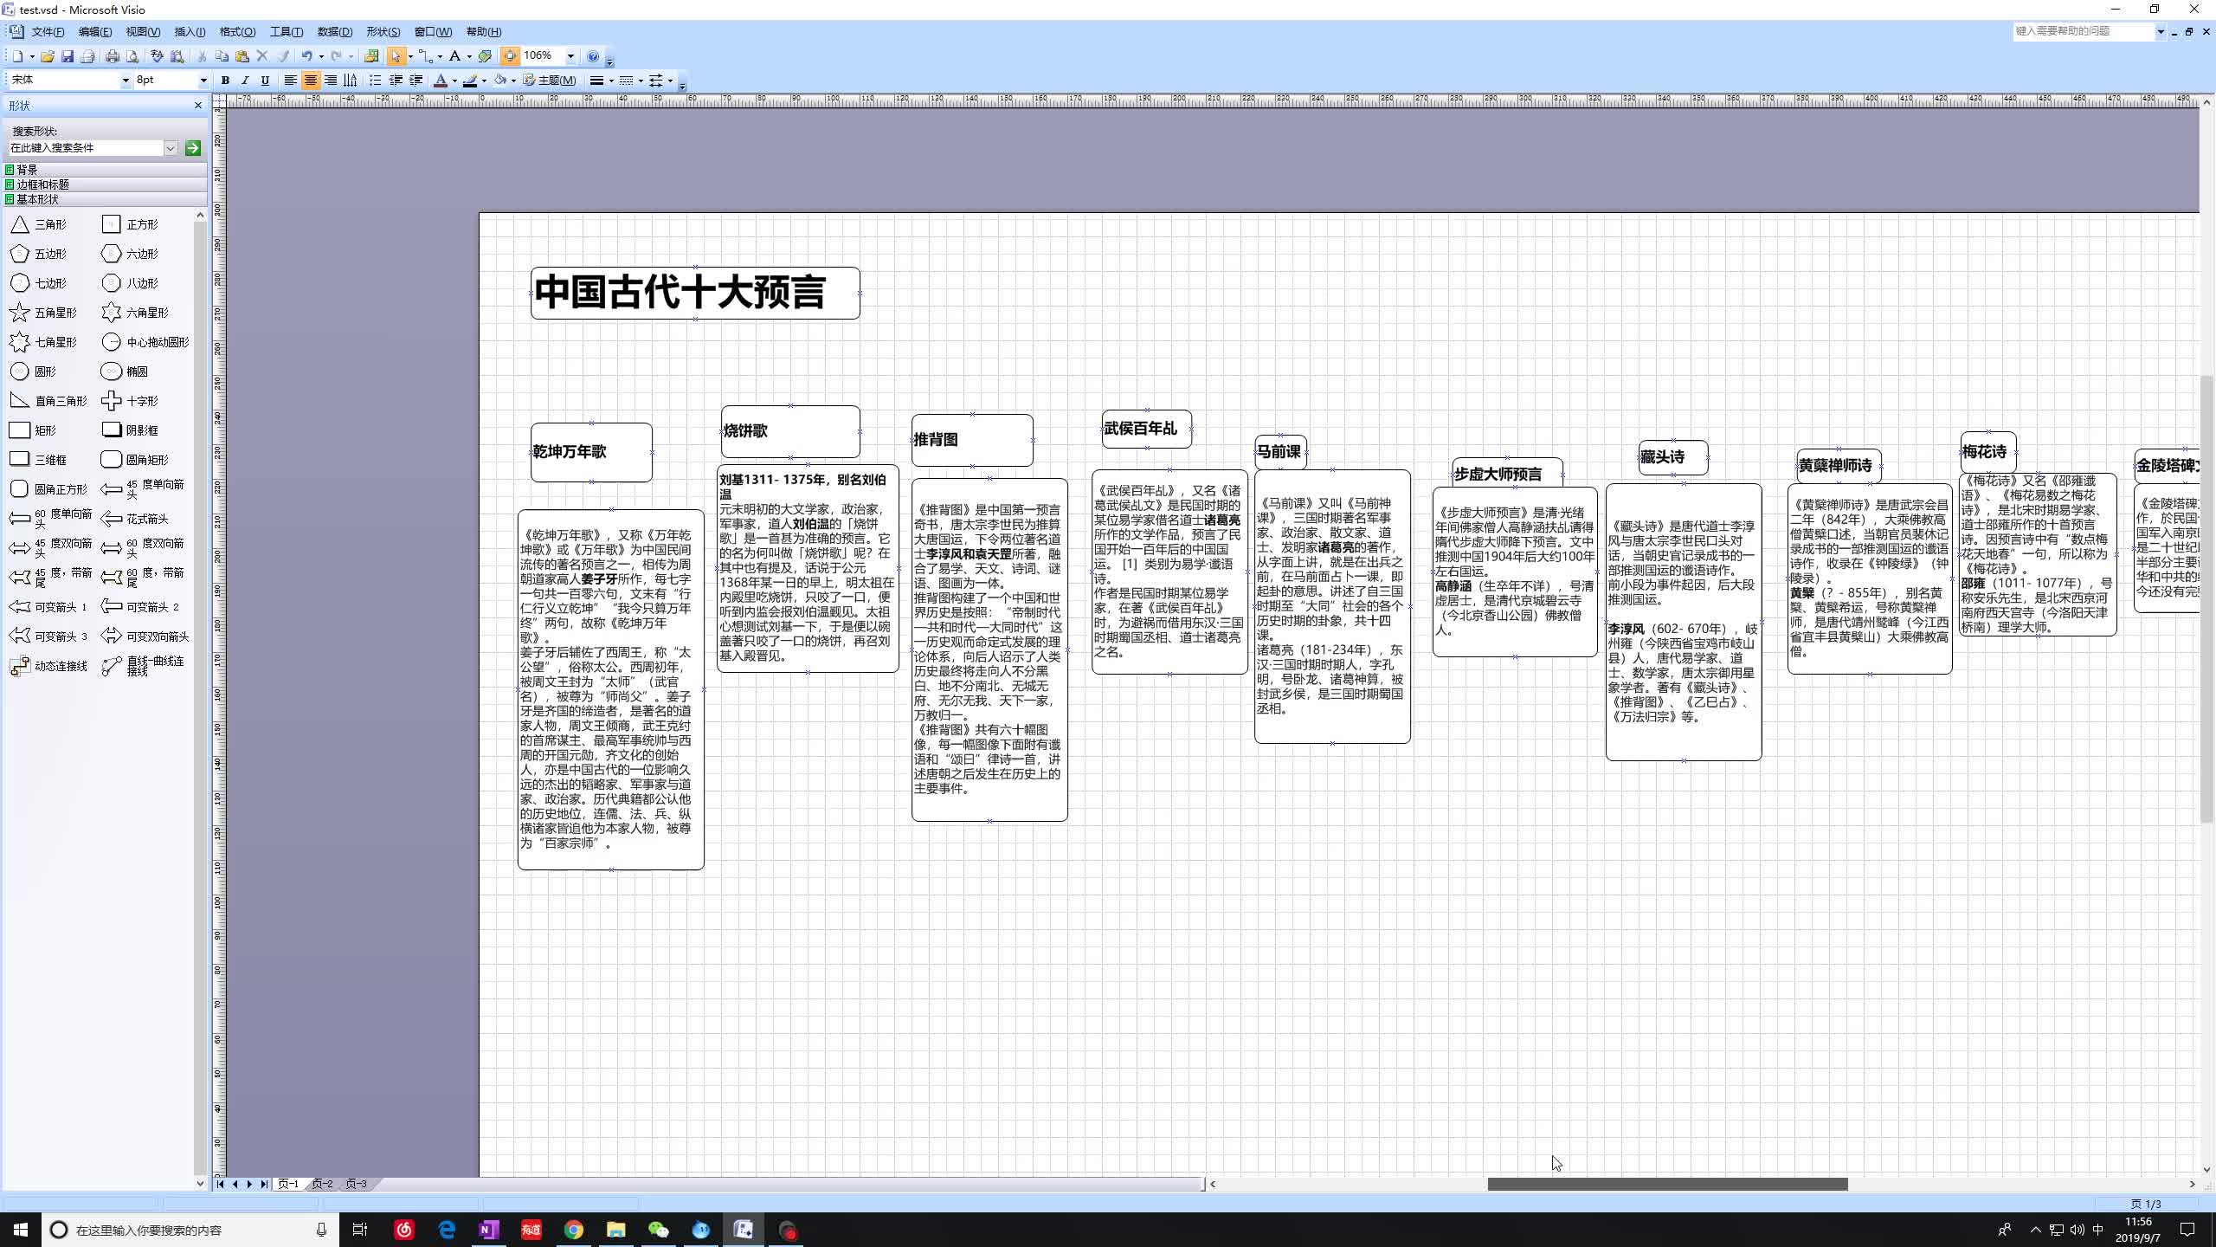This screenshot has height=1247, width=2216.
Task: Open Print Preview from the toolbar
Action: point(132,56)
